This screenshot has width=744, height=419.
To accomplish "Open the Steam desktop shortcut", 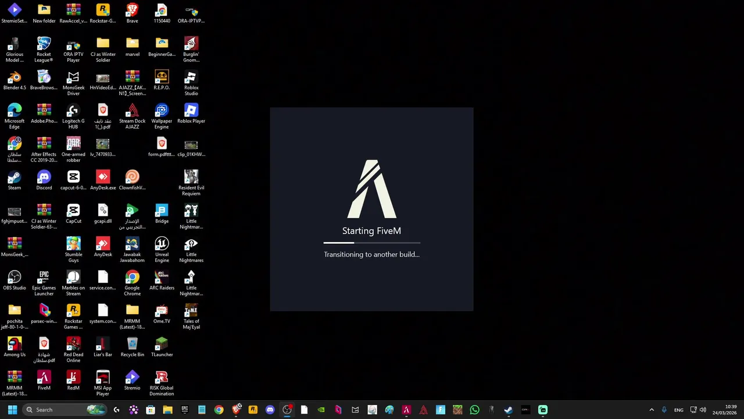I will (15, 180).
